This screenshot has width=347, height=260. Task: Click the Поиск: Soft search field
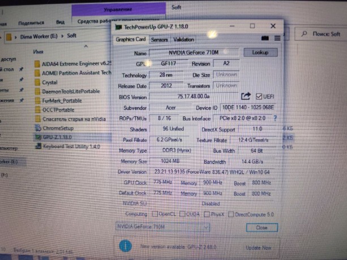pyautogui.click(x=320, y=34)
